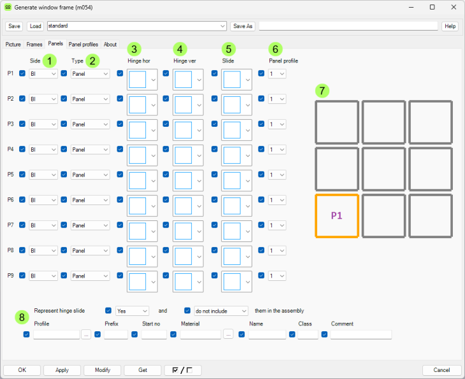Open the P1 Side dropdown
Image resolution: width=465 pixels, height=379 pixels.
[43, 73]
